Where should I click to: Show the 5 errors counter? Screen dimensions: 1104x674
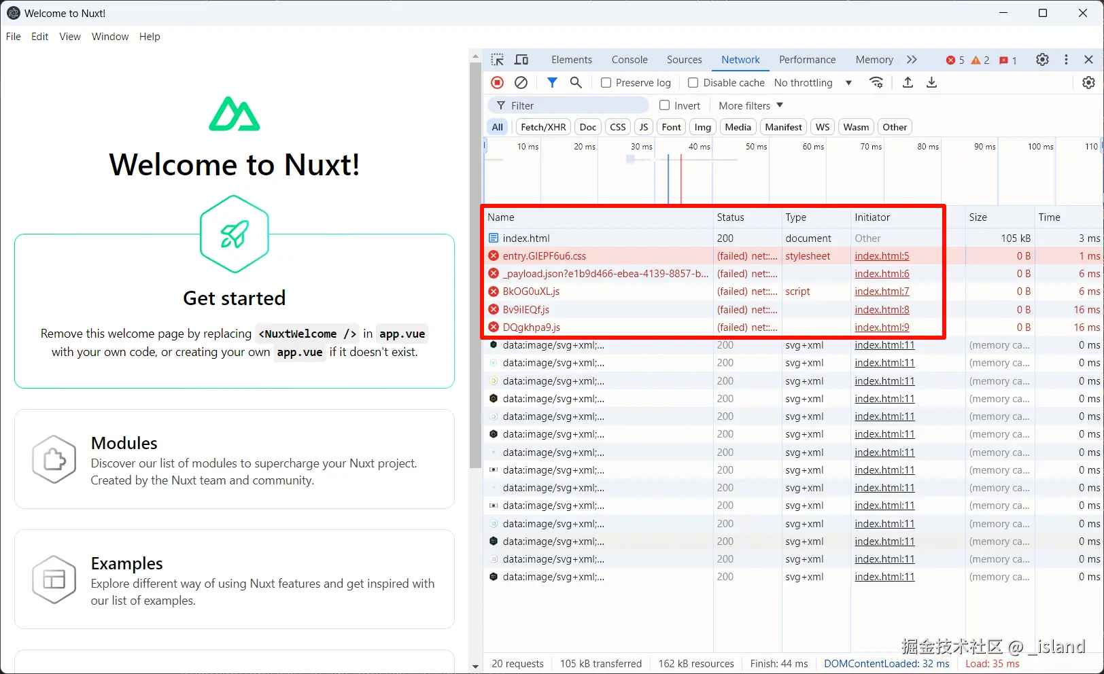(x=955, y=60)
